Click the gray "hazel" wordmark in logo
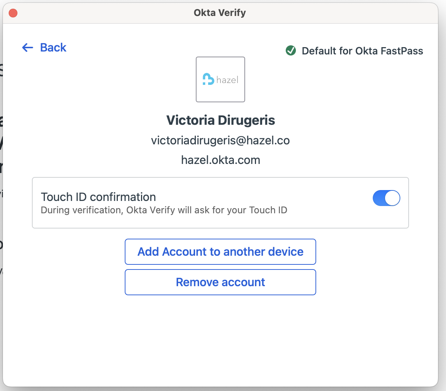Viewport: 446px width, 391px height. pos(227,80)
